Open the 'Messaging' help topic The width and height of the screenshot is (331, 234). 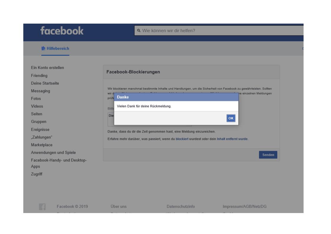click(40, 91)
